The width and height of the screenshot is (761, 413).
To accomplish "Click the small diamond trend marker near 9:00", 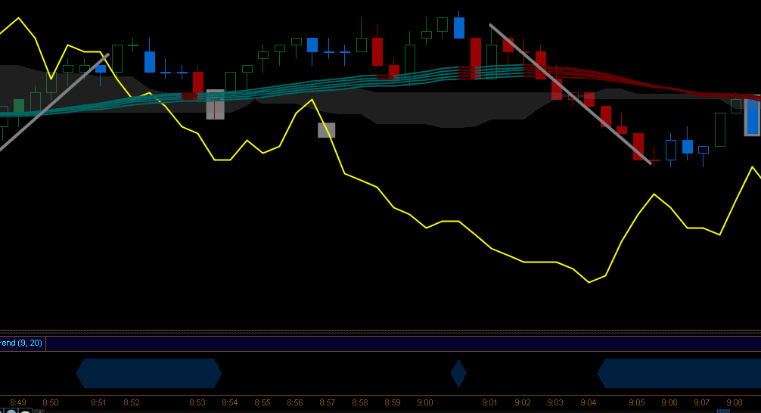I will [x=458, y=373].
